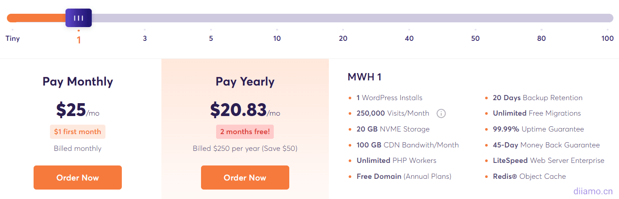Screen dimensions: 619x199
Task: Select plan size 40 on the slider
Action: [x=409, y=38]
